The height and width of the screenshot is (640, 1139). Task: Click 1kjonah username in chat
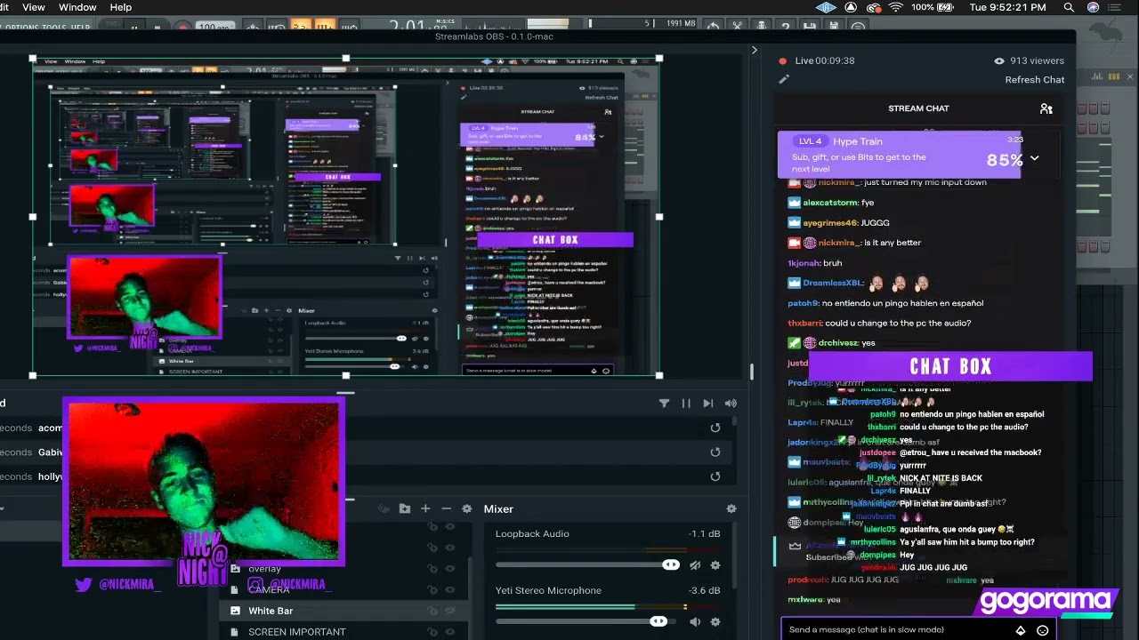click(804, 263)
